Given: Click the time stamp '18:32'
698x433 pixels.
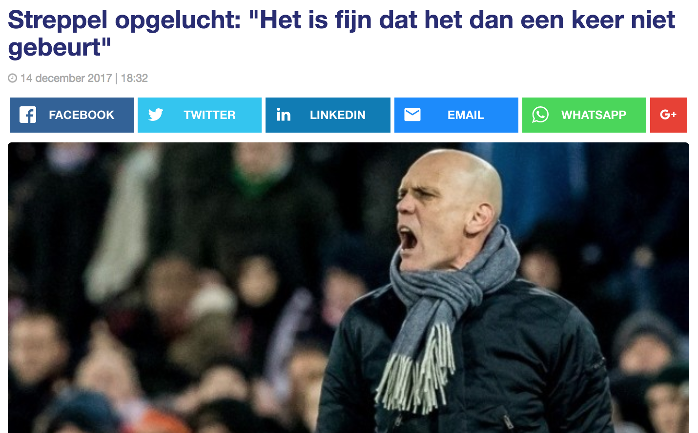Looking at the screenshot, I should pyautogui.click(x=134, y=78).
